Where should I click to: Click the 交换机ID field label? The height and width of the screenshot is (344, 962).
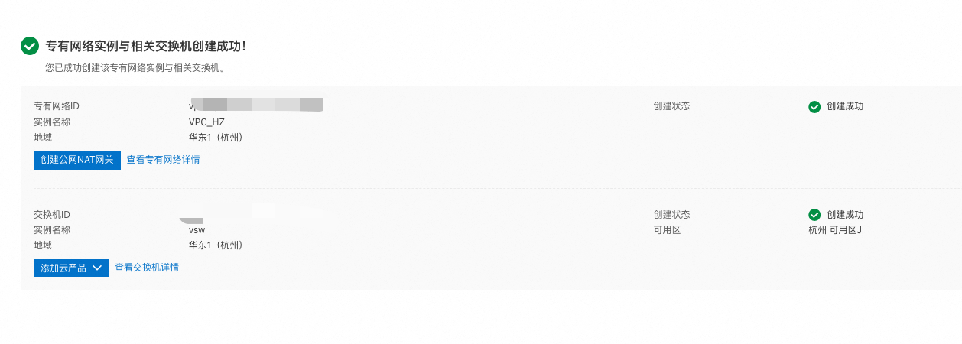[x=52, y=215]
